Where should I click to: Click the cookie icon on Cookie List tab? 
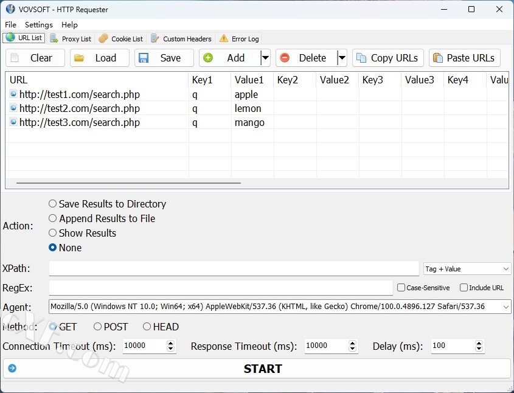[103, 39]
